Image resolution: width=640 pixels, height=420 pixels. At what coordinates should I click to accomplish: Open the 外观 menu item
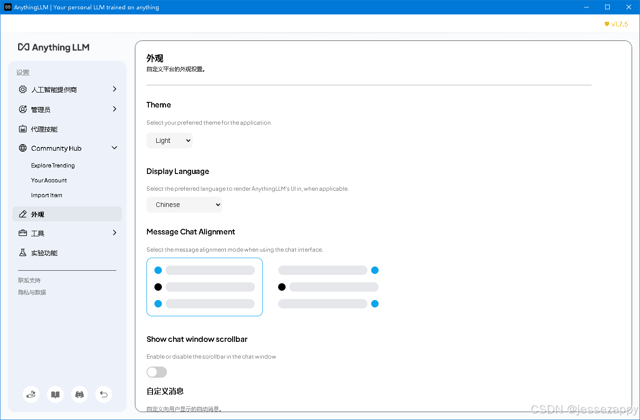(67, 214)
